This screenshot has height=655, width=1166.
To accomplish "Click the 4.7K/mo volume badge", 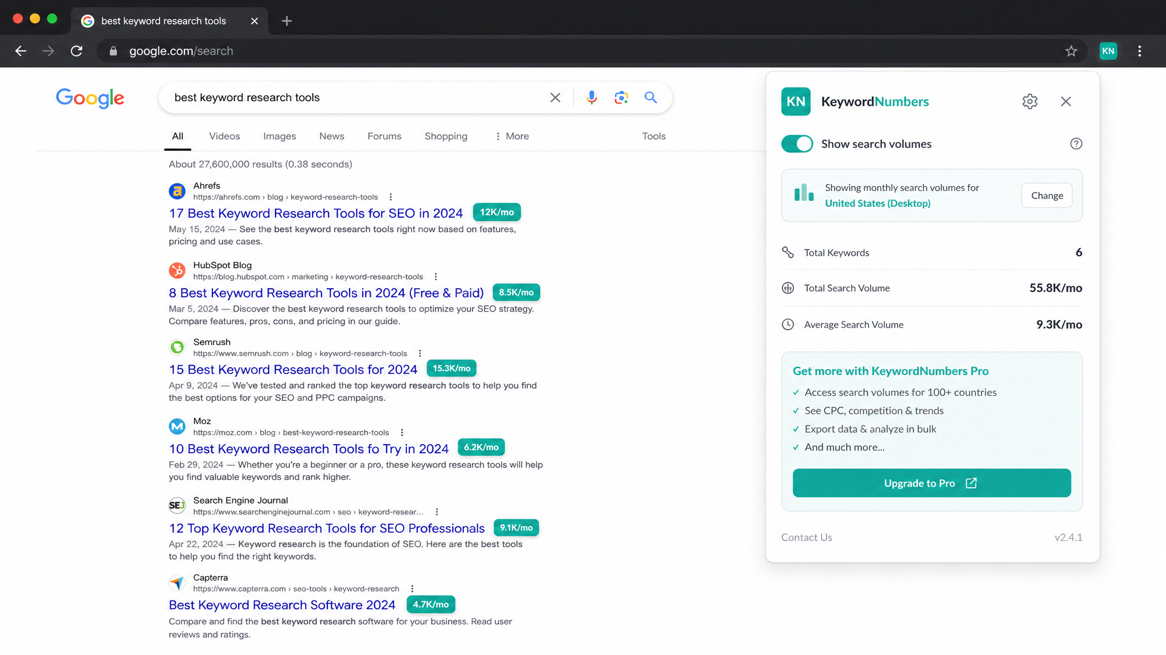I will [430, 604].
